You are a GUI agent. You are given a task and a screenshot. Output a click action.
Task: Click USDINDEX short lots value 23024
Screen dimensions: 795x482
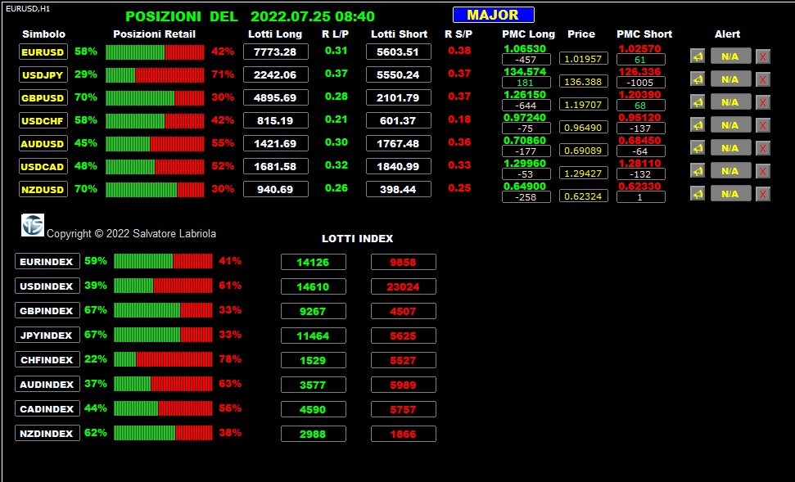(404, 286)
